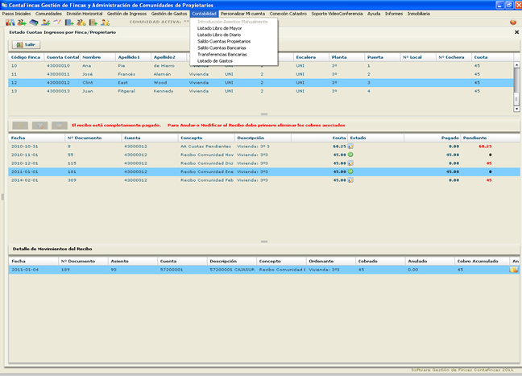Select owner row José Francés Alemán
522x376 pixels.
261,74
